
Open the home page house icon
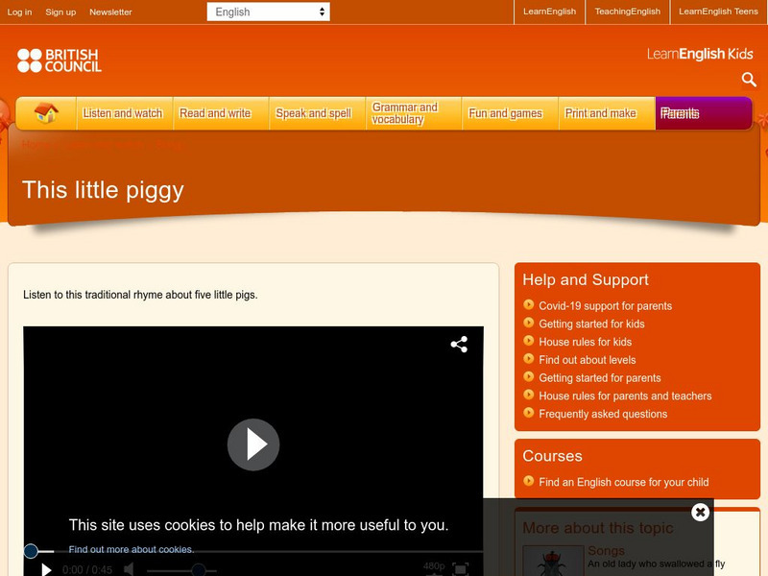tap(46, 113)
